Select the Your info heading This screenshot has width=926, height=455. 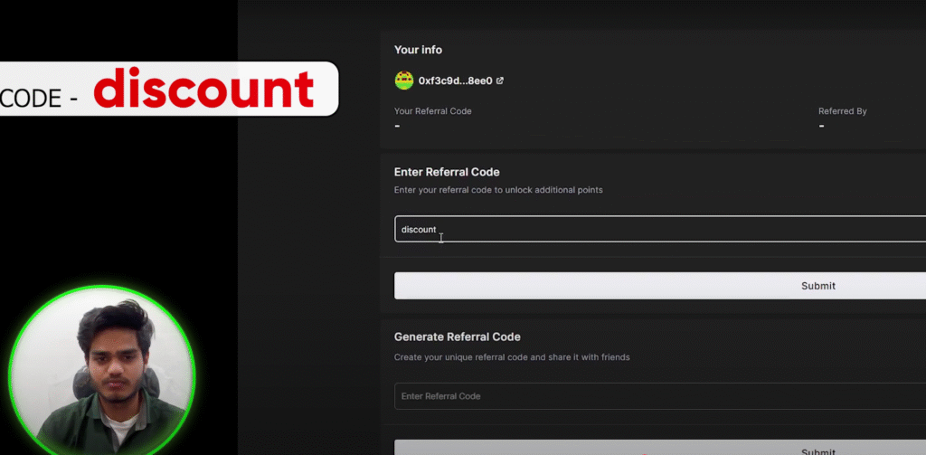418,51
